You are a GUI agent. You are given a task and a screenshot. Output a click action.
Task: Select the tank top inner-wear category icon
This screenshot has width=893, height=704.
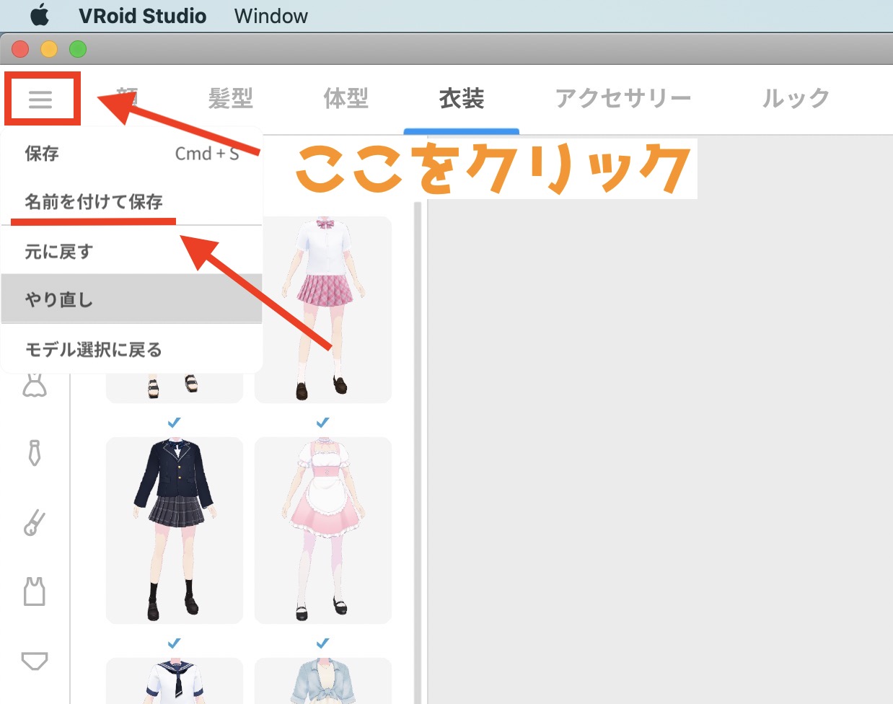tap(35, 591)
